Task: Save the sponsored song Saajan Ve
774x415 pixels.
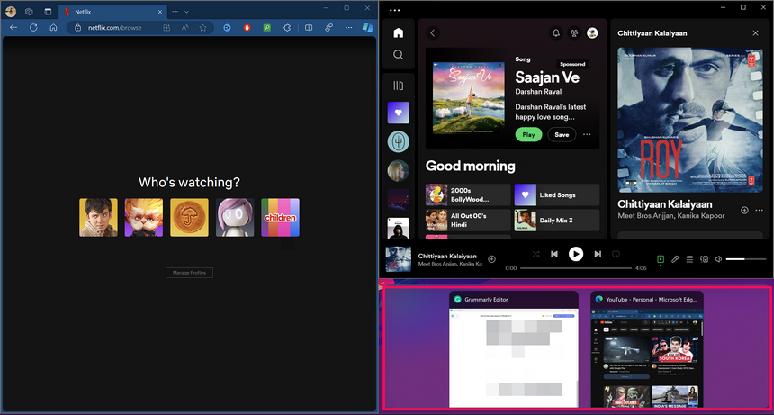Action: coord(561,134)
